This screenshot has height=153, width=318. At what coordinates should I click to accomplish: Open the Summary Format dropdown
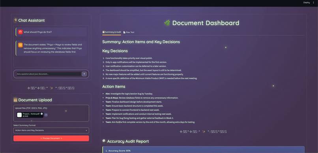coord(51,130)
